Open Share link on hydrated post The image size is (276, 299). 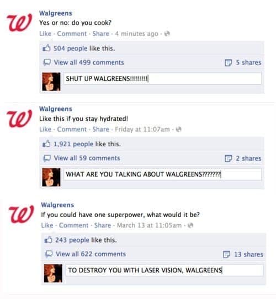point(101,130)
